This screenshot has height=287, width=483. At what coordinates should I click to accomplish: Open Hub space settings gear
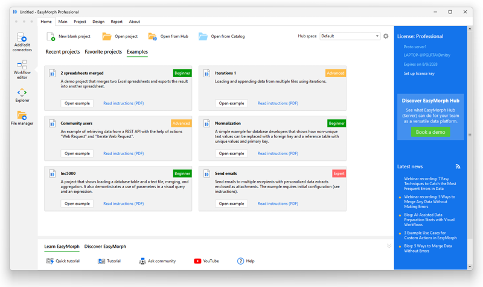pos(386,36)
